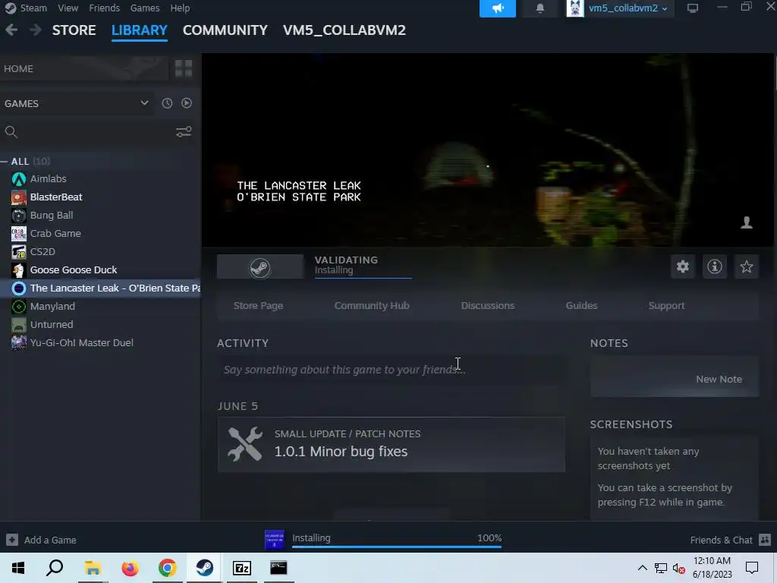Click the New Note button
This screenshot has height=583, width=777.
pos(675,377)
